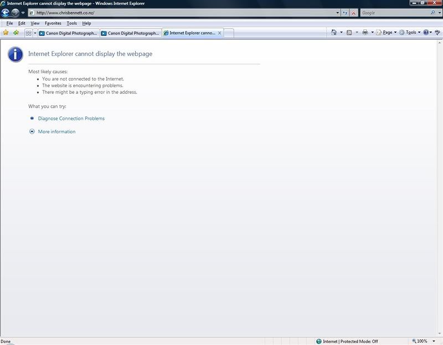Screen dimensions: 443x345
Task: Click the Home toolbar icon
Action: click(334, 33)
